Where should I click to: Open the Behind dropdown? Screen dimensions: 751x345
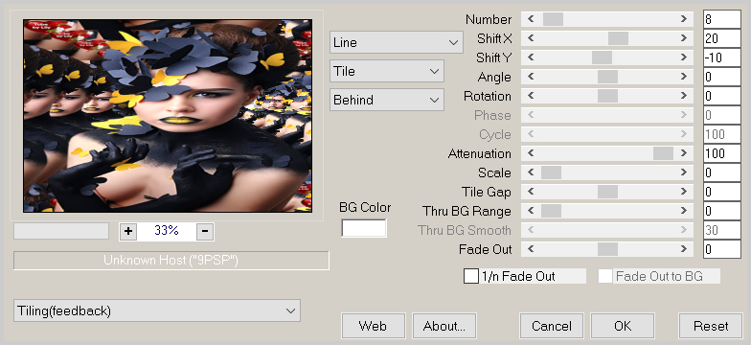(387, 100)
